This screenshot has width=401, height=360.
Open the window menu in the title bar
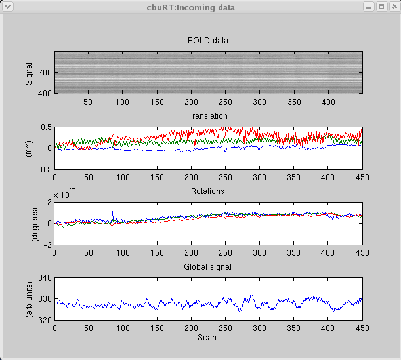pos(7,7)
